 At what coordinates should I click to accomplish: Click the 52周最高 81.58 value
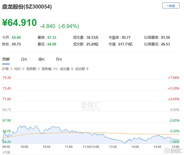pyautogui.click(x=166, y=37)
